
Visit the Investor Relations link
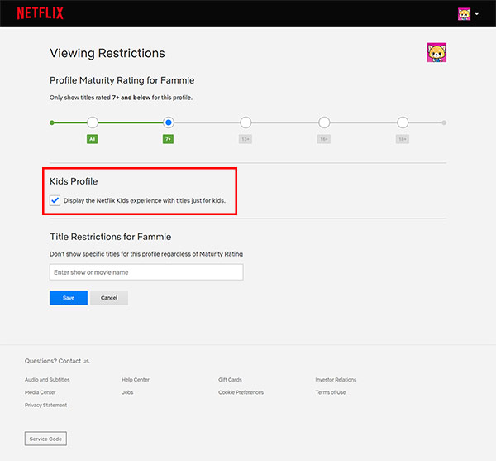pos(336,380)
